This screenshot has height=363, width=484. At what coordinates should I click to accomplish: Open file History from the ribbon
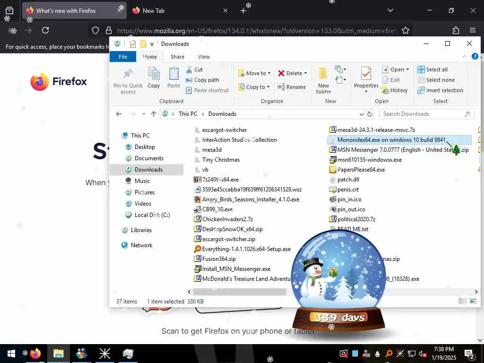(x=395, y=90)
